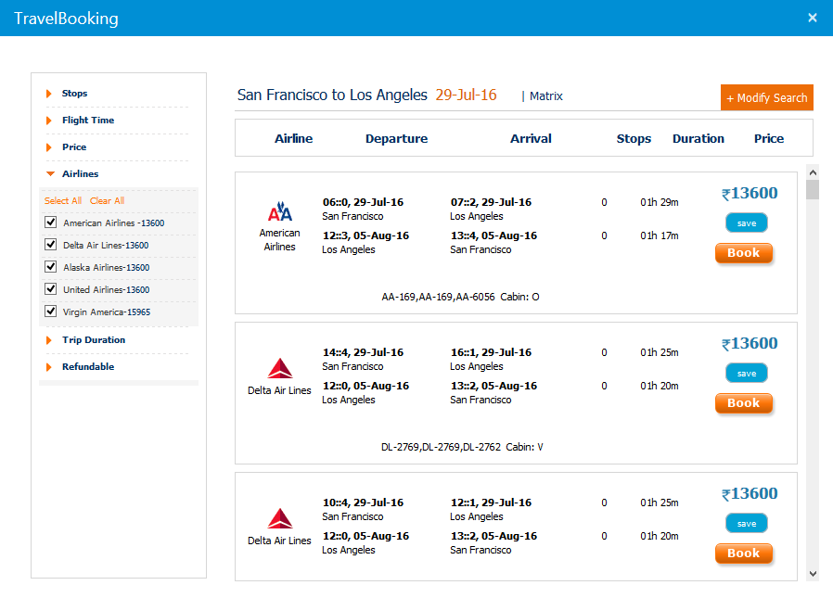Click Select All airlines link
Image resolution: width=833 pixels, height=598 pixels.
[x=63, y=201]
